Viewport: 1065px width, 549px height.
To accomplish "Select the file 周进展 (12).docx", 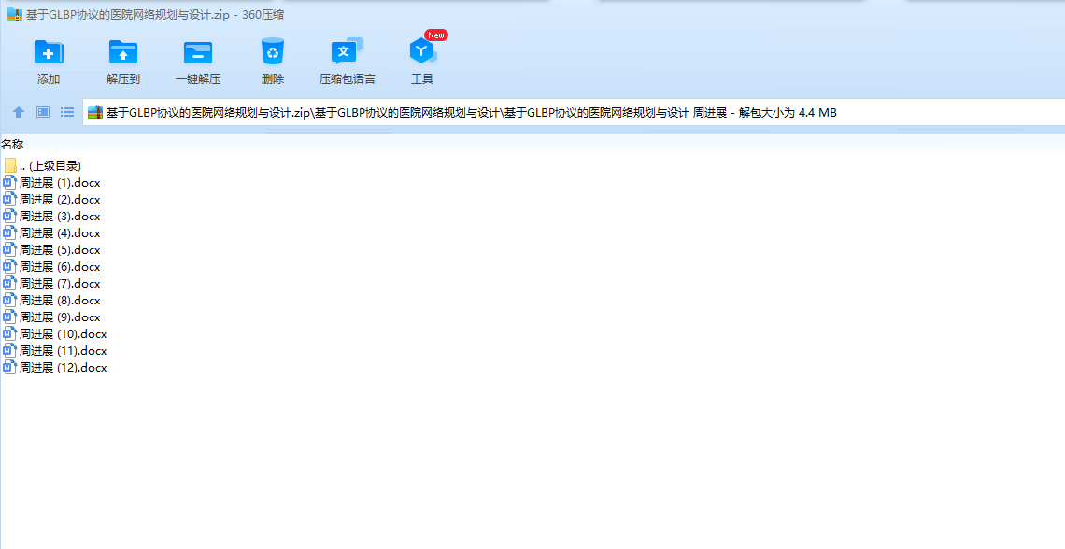I will coord(56,368).
